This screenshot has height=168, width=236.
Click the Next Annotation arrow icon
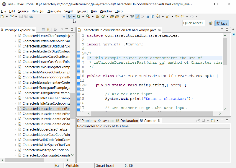coord(158,17)
